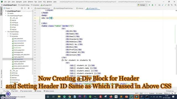
Task: Click the Stop process square icon
Action: 155,5
